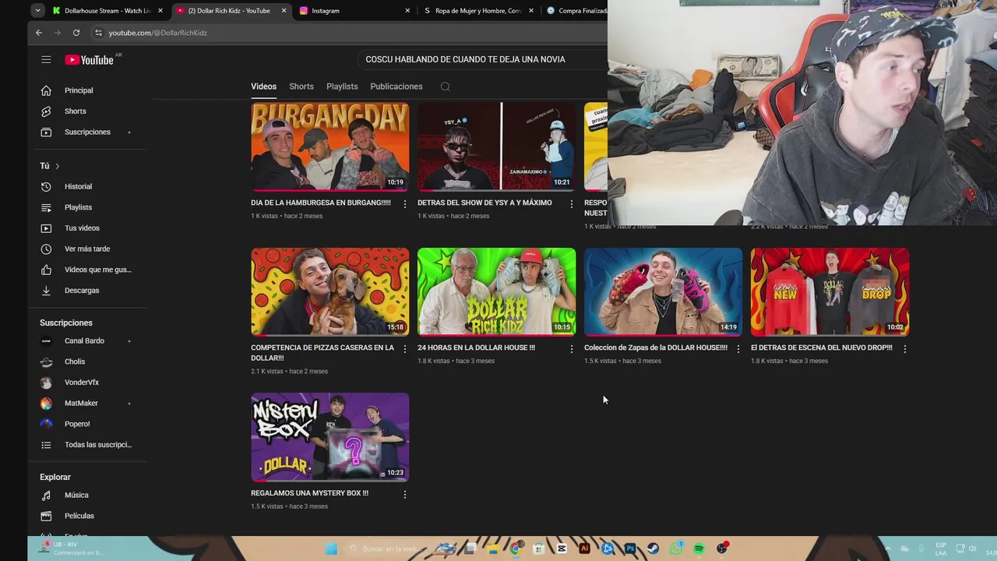Select the Shorts channel tab
Viewport: 997px width, 561px height.
(x=301, y=86)
